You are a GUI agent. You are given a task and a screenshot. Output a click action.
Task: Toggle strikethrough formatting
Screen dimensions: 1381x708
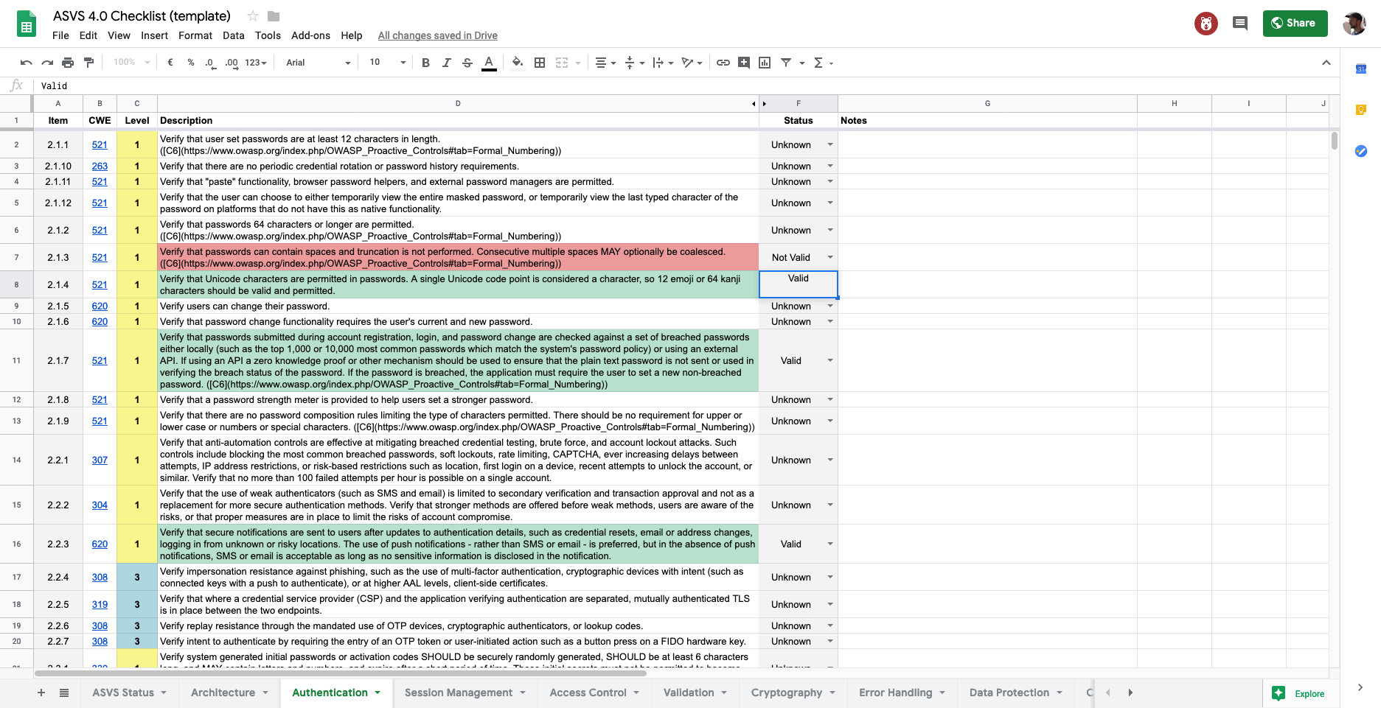coord(467,63)
